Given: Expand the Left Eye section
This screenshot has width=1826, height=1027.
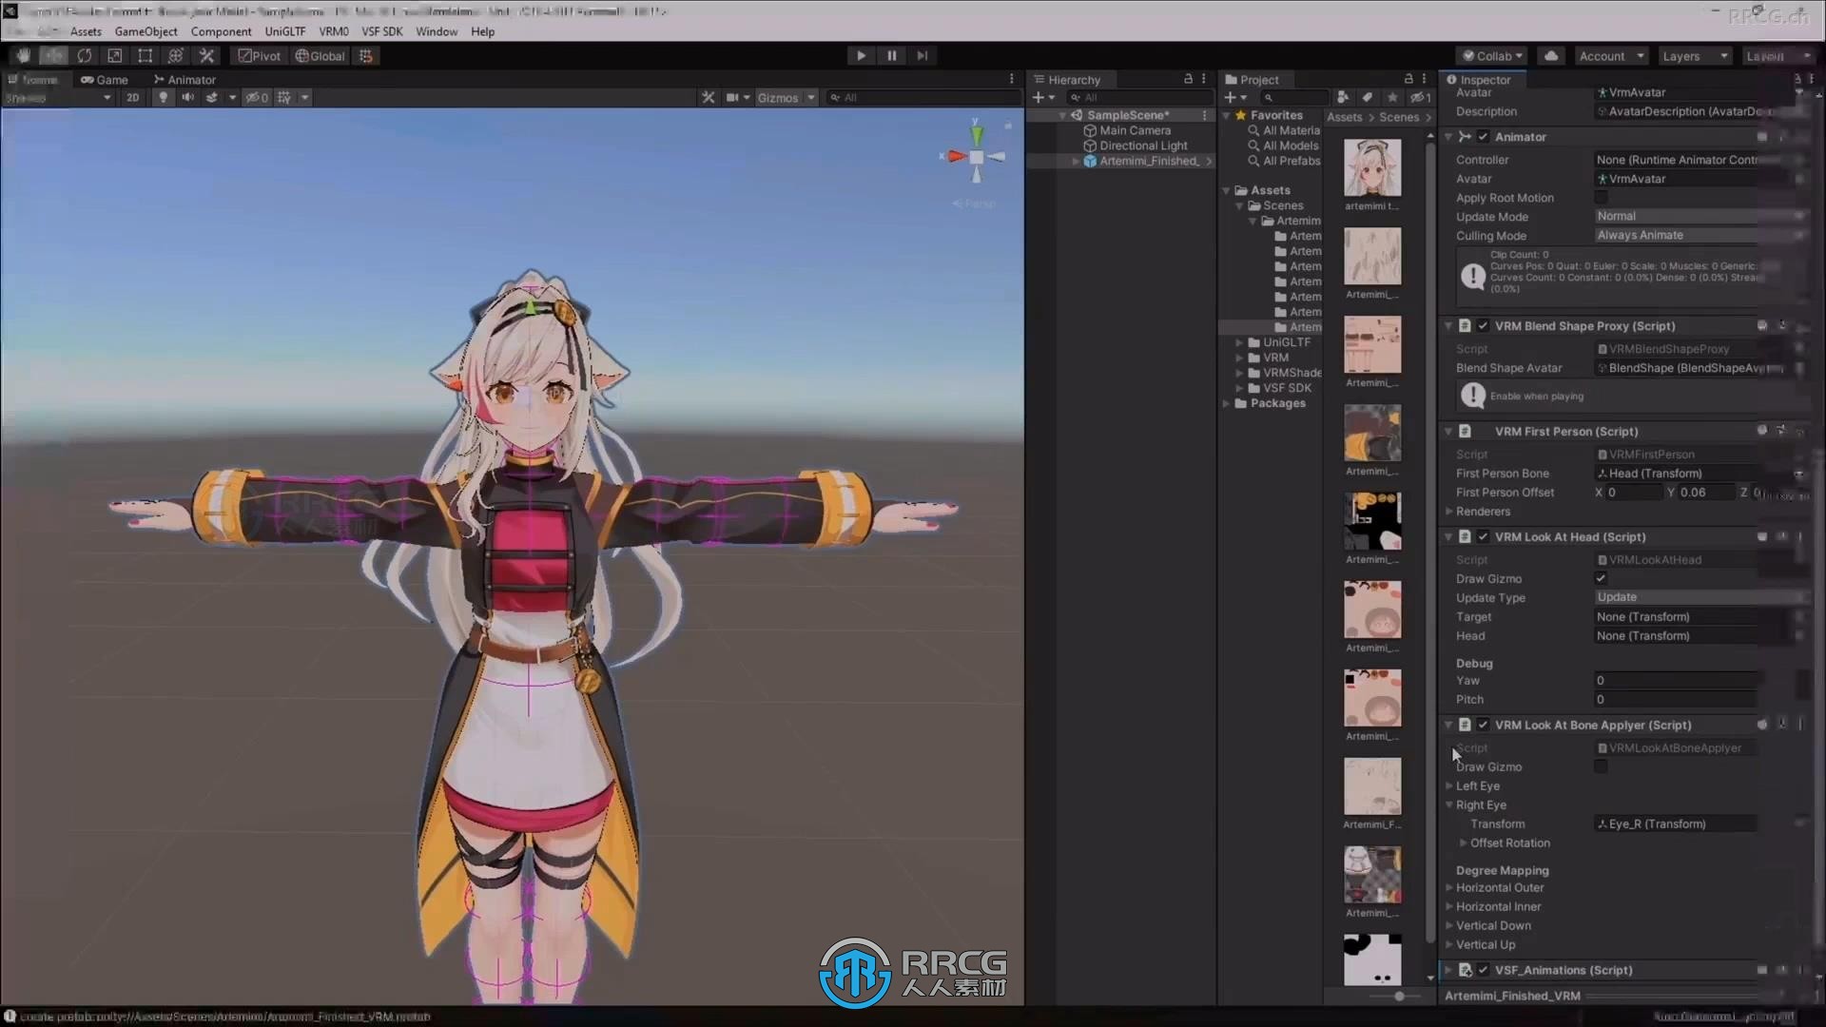Looking at the screenshot, I should [x=1449, y=786].
